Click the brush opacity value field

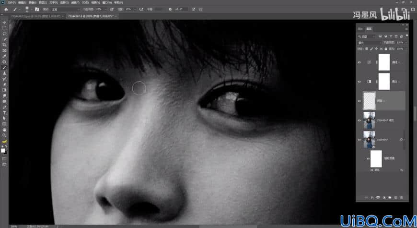click(x=100, y=9)
